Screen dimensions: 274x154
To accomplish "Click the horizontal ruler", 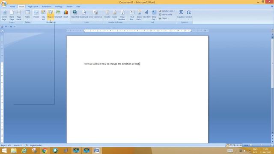I will 137,30.
